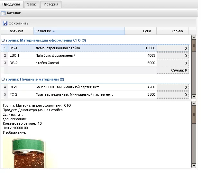Viewport: 202px width, 173px height.
Task: Click the details panel scrollbar down arrow
Action: (194, 166)
